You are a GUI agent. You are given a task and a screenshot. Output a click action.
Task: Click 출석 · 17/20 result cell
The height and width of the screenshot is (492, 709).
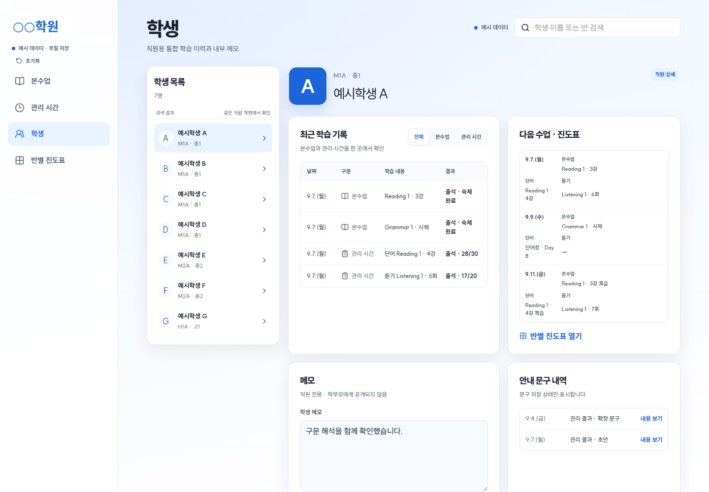pyautogui.click(x=461, y=276)
